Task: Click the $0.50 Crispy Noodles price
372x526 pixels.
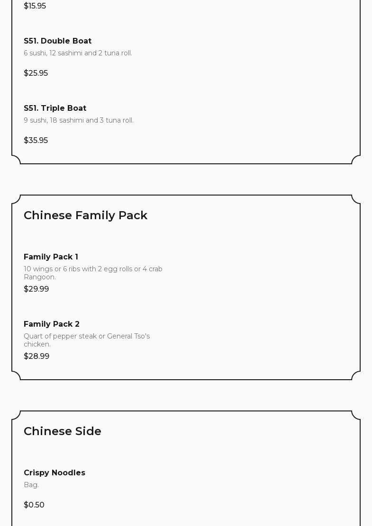Action: [34, 505]
